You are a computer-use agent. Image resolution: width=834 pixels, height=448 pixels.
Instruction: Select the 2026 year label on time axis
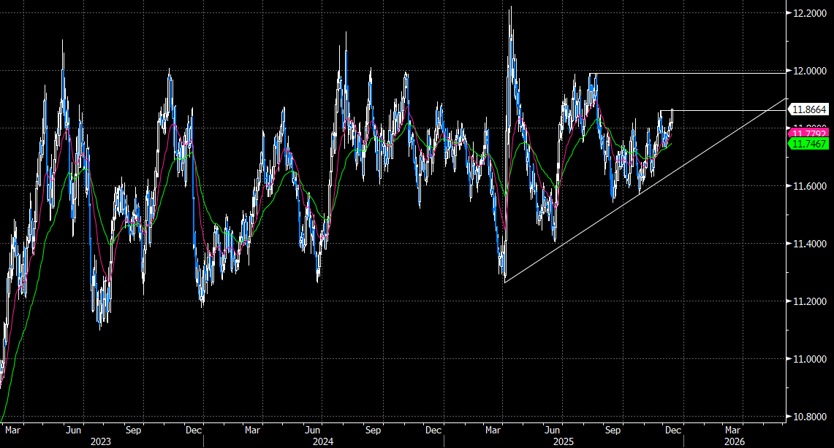point(734,441)
